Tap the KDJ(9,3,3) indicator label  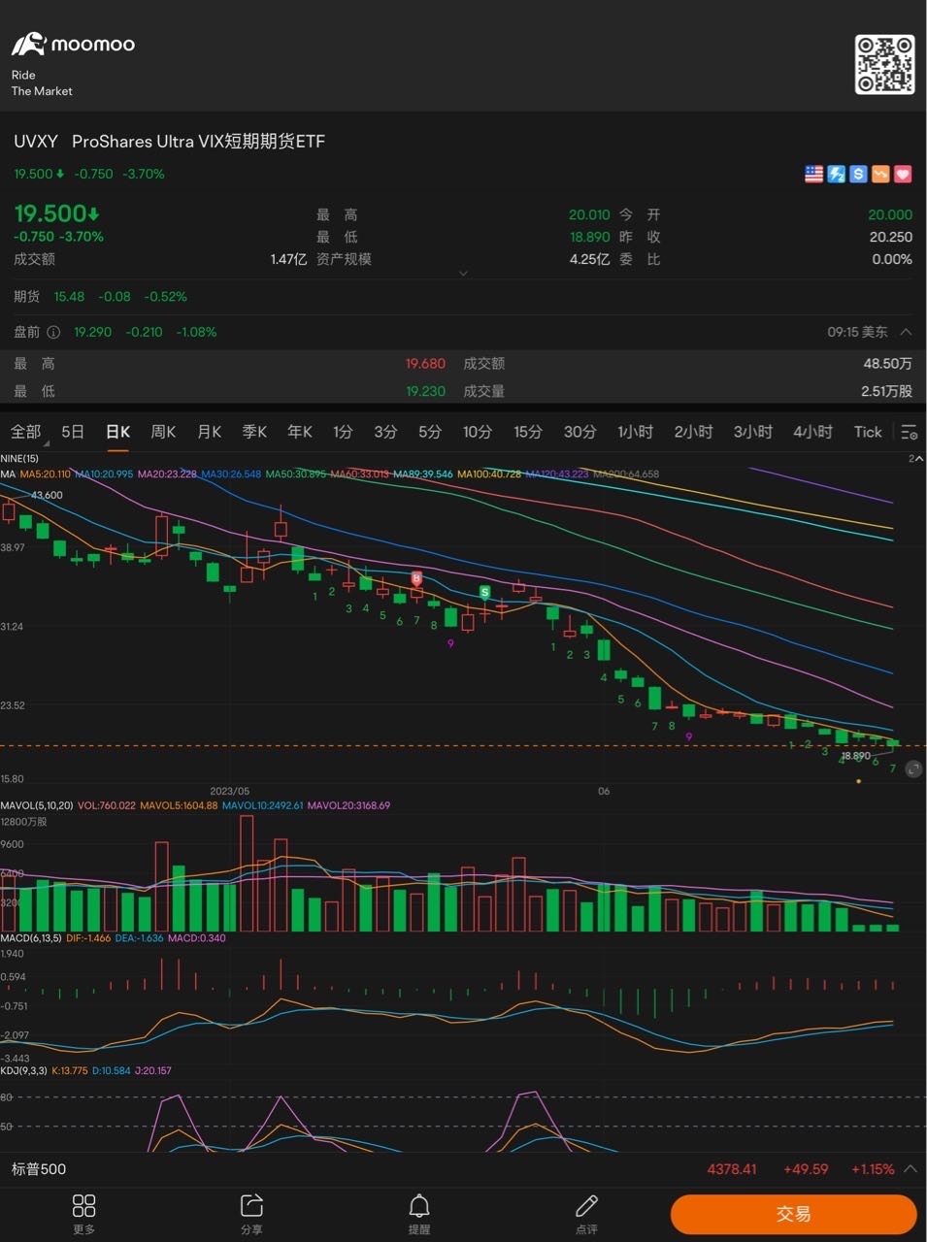23,1071
